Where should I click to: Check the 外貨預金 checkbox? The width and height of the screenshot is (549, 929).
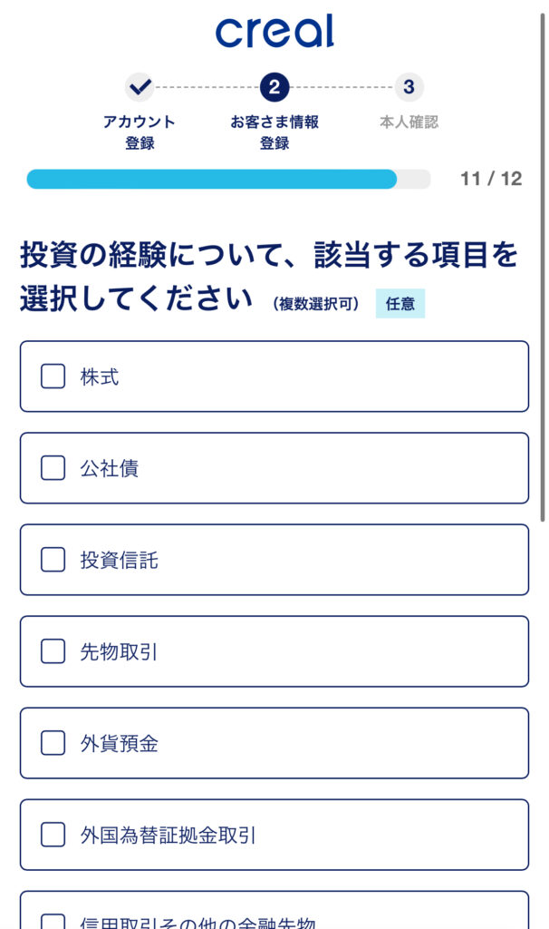point(53,743)
